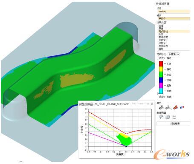Close the forming limit diagram window
194x164 pixels.
(152, 104)
